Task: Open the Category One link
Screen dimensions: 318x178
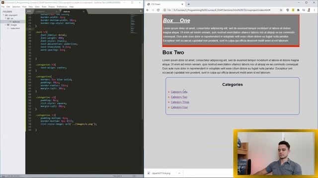Action: (x=179, y=92)
